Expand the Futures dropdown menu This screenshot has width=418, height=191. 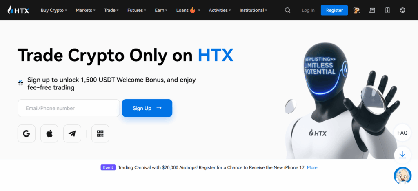click(137, 10)
